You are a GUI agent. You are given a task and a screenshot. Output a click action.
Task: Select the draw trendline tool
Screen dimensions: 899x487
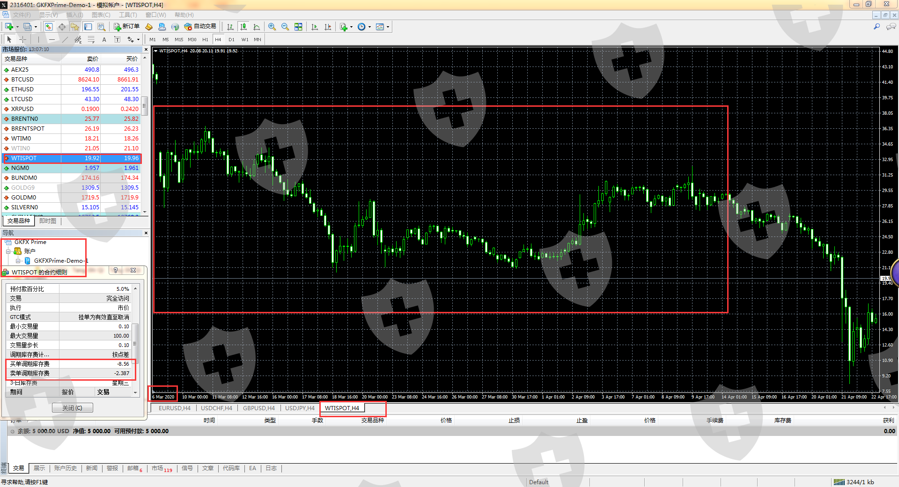pyautogui.click(x=65, y=40)
